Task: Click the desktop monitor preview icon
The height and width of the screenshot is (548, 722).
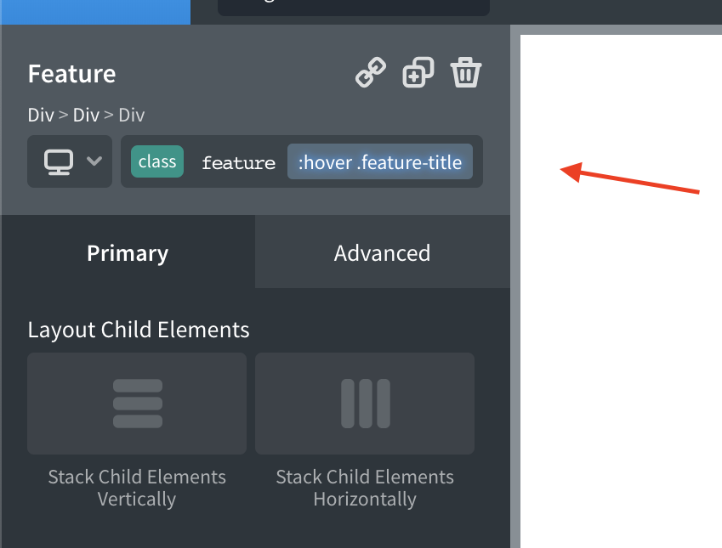Action: [58, 161]
